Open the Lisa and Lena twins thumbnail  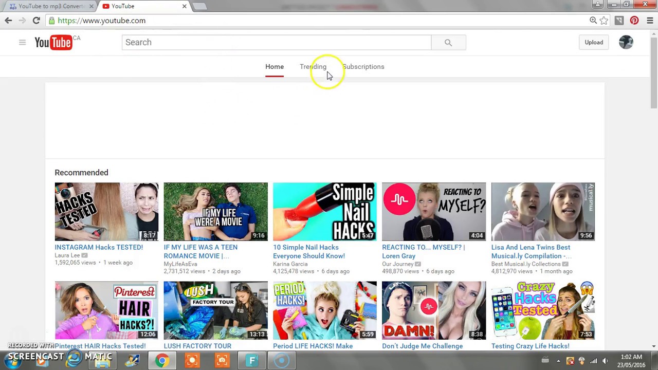click(543, 212)
